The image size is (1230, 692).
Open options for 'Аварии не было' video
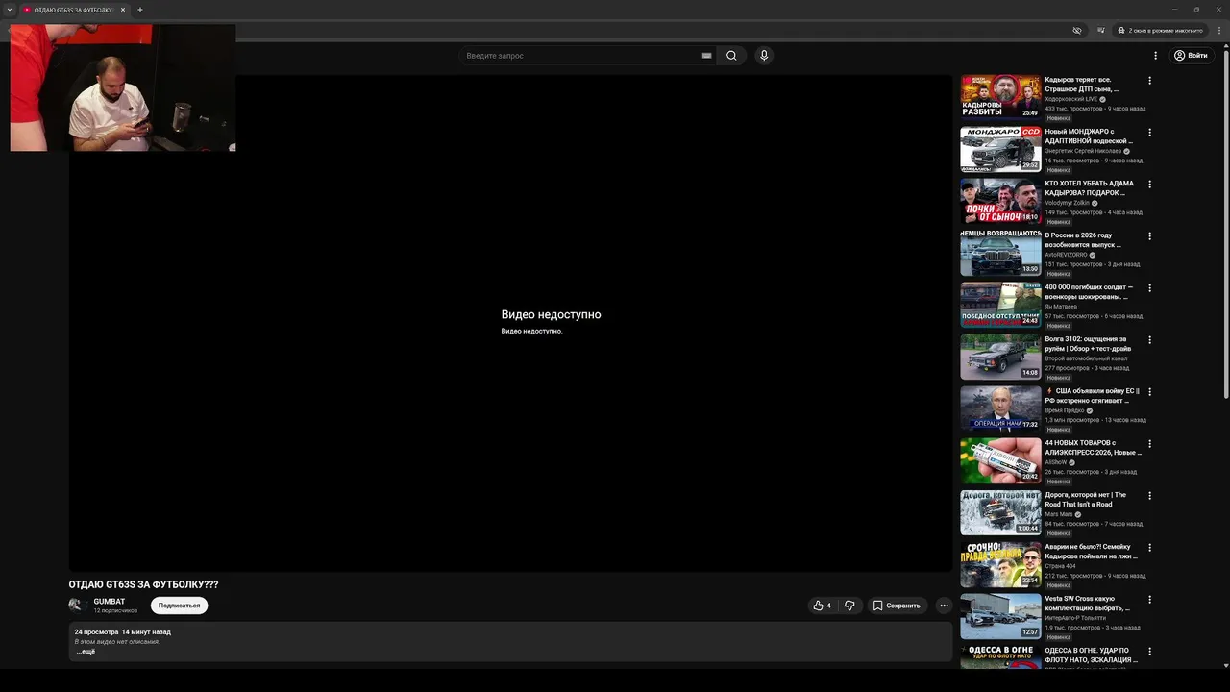[x=1149, y=548]
